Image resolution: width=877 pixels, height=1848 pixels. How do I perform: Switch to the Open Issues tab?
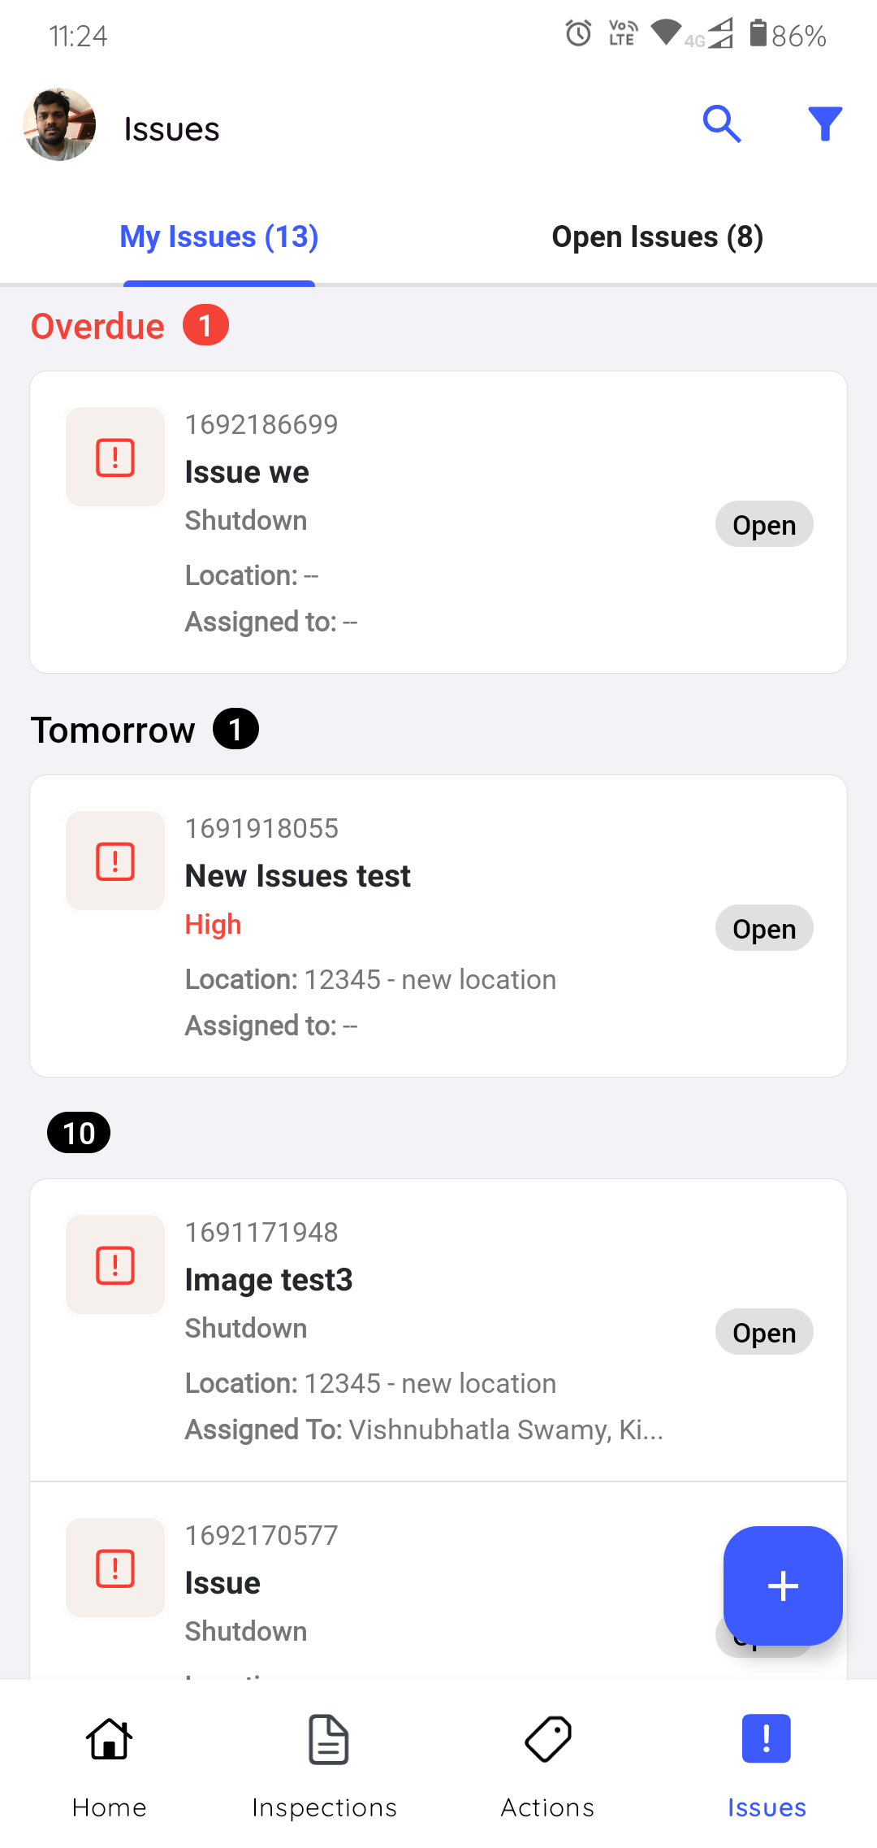click(657, 237)
